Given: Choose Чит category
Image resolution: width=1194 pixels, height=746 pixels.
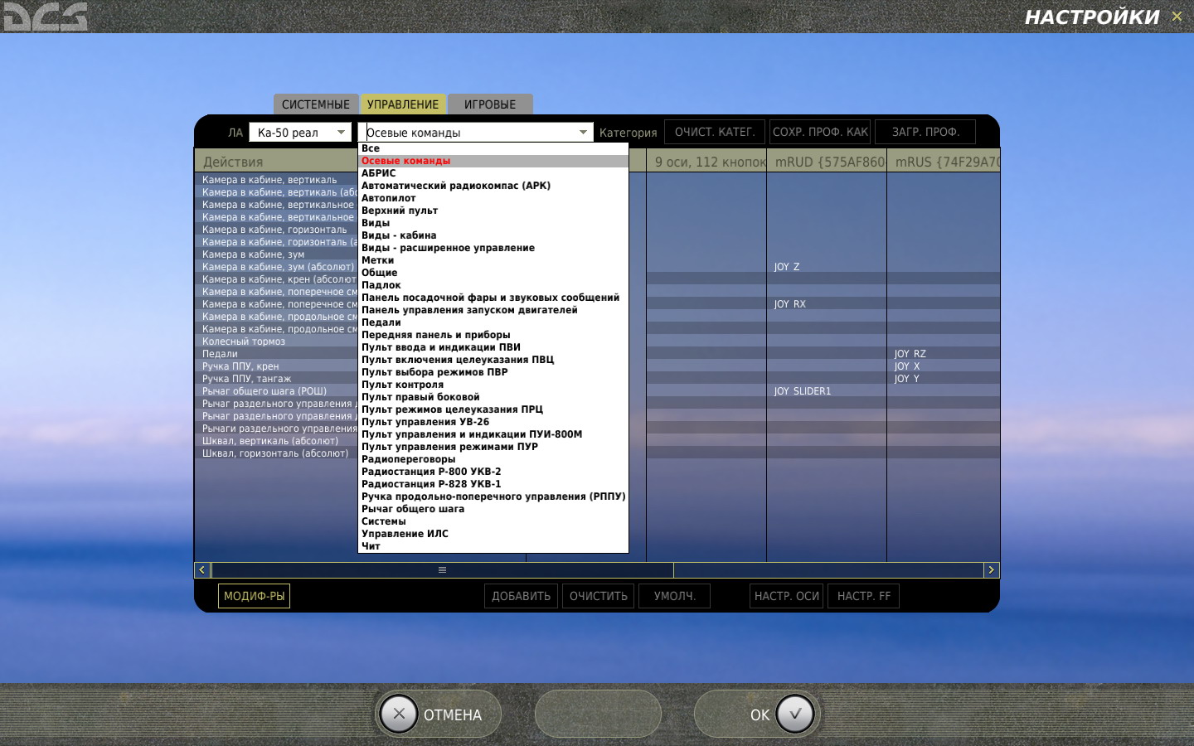Looking at the screenshot, I should click(493, 546).
